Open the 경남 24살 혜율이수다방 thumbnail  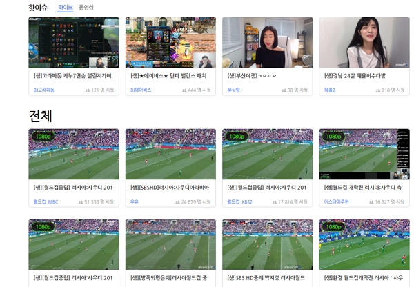[x=364, y=43]
